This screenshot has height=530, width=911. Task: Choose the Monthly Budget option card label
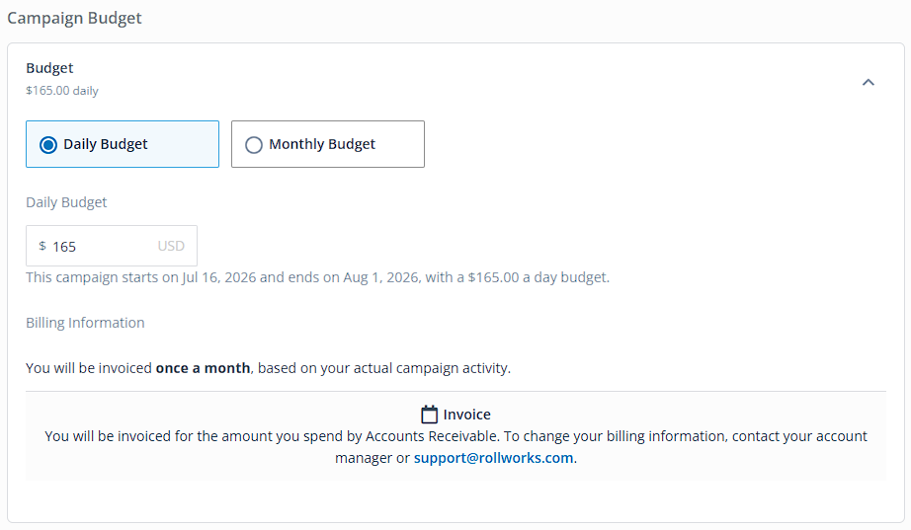coord(322,144)
